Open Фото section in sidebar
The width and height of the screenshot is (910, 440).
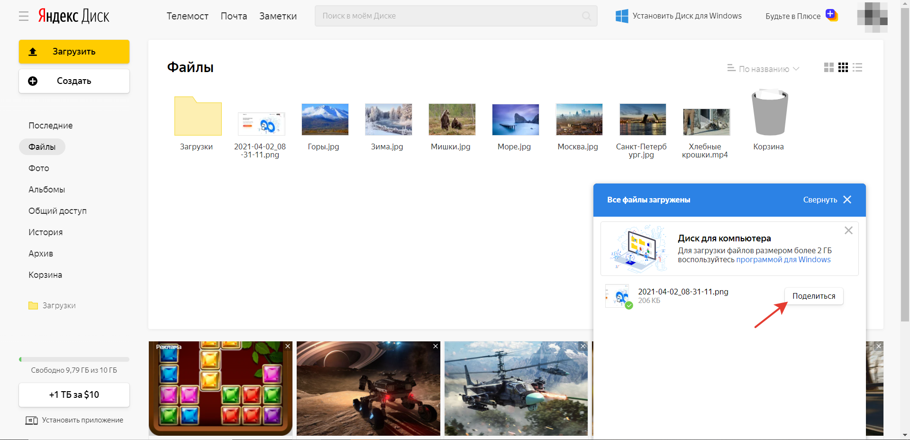[x=39, y=168]
